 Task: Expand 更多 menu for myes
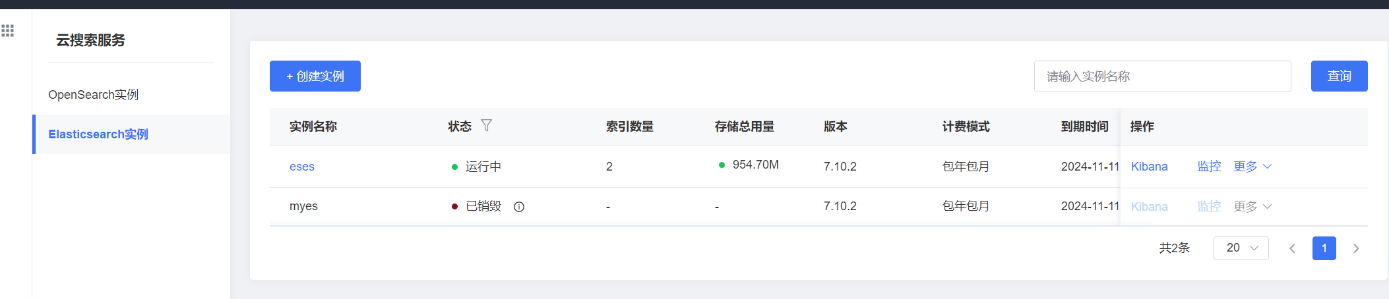pyautogui.click(x=1252, y=207)
